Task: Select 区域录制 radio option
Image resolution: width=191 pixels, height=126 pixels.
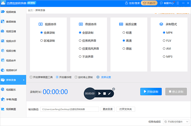Action: point(42,41)
